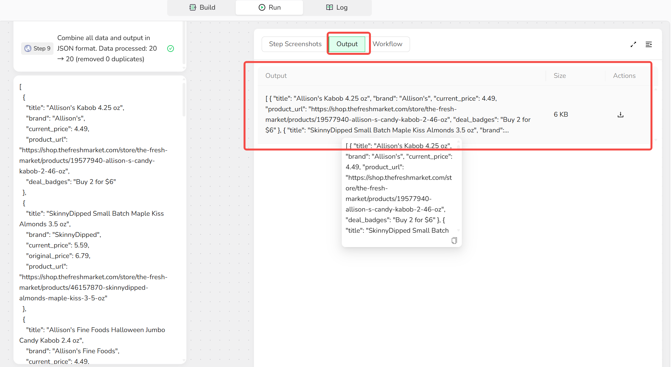Click the Run tab's play icon
Image resolution: width=671 pixels, height=367 pixels.
click(262, 7)
